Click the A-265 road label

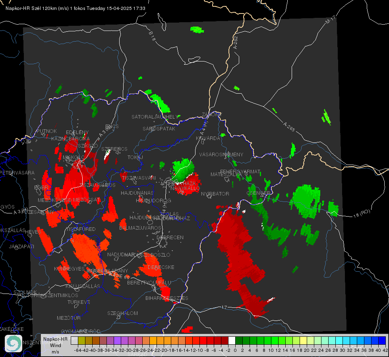289,127
